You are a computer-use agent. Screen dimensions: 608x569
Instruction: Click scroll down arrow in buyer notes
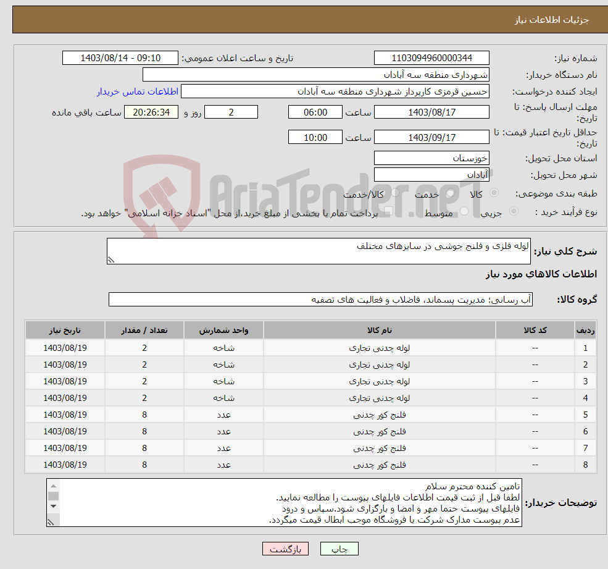[54, 506]
